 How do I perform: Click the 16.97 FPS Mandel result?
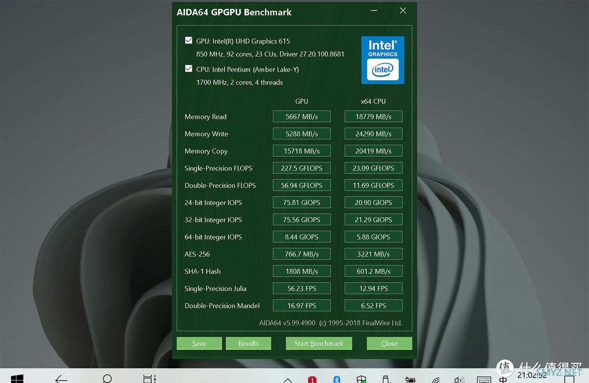[x=302, y=306]
